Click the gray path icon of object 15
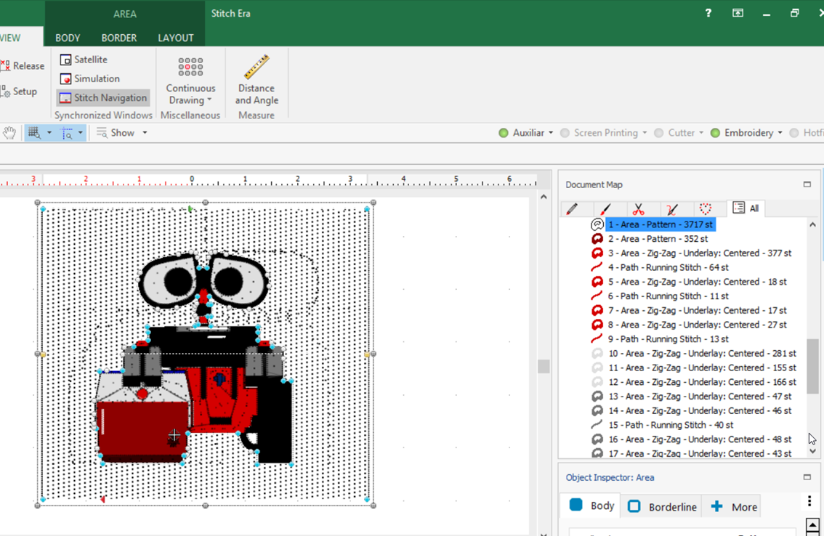The image size is (824, 536). [x=597, y=425]
